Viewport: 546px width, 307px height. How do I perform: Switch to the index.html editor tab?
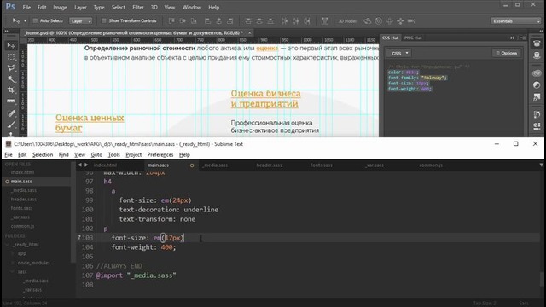pyautogui.click(x=105, y=165)
